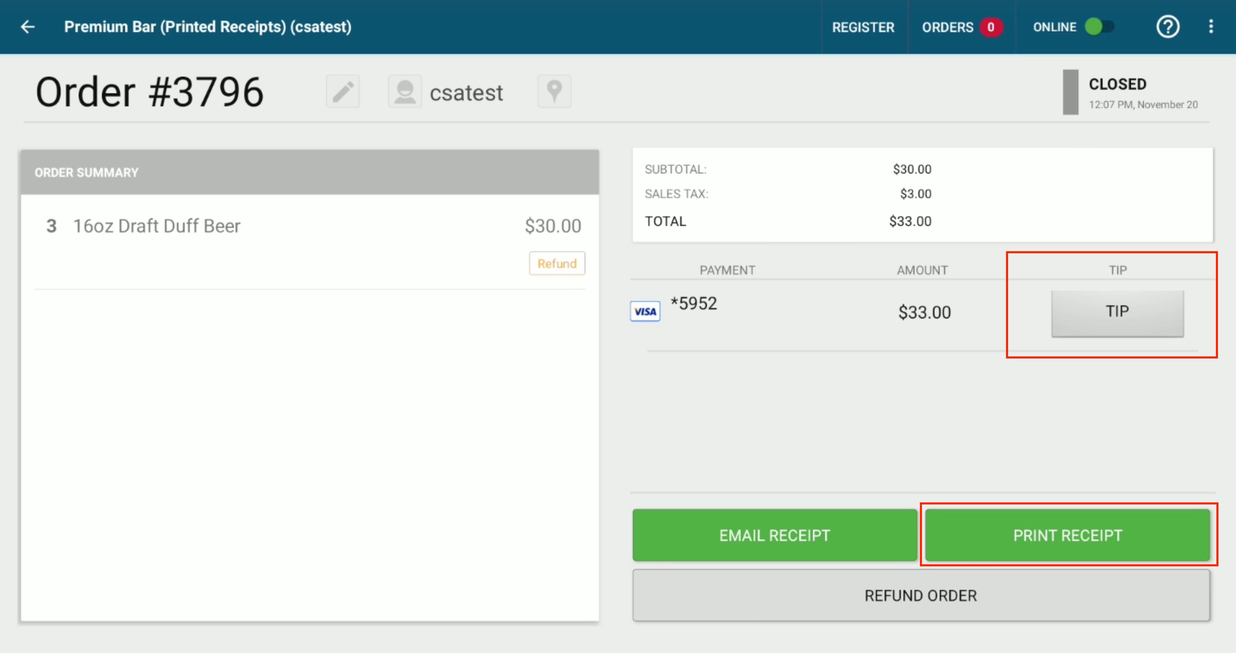Click the quantity 3 on beer line

(52, 226)
